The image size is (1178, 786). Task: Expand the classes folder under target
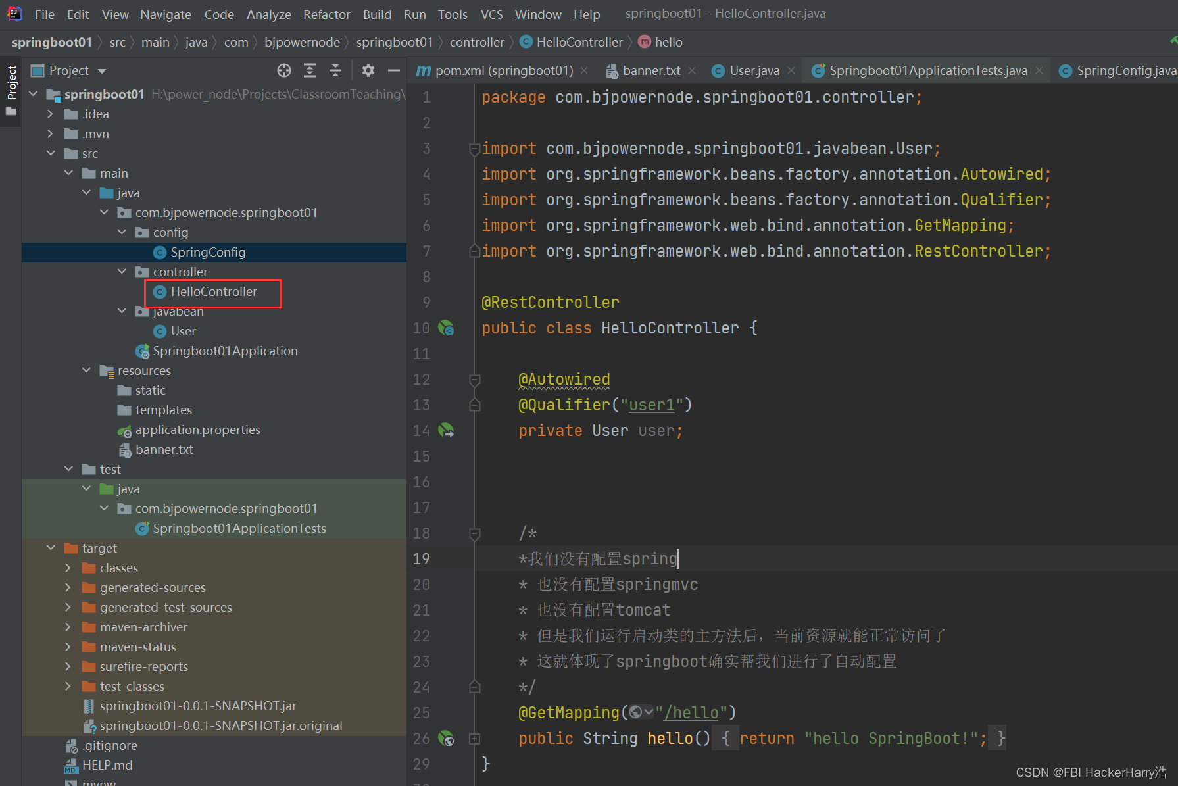[x=68, y=568]
